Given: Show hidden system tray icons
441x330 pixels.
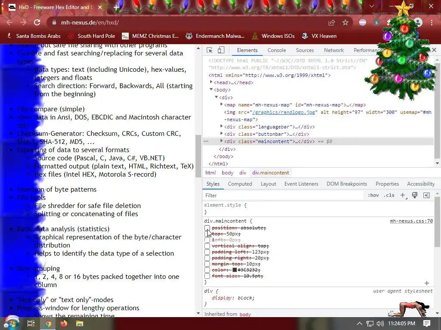Looking at the screenshot, I should (360, 324).
